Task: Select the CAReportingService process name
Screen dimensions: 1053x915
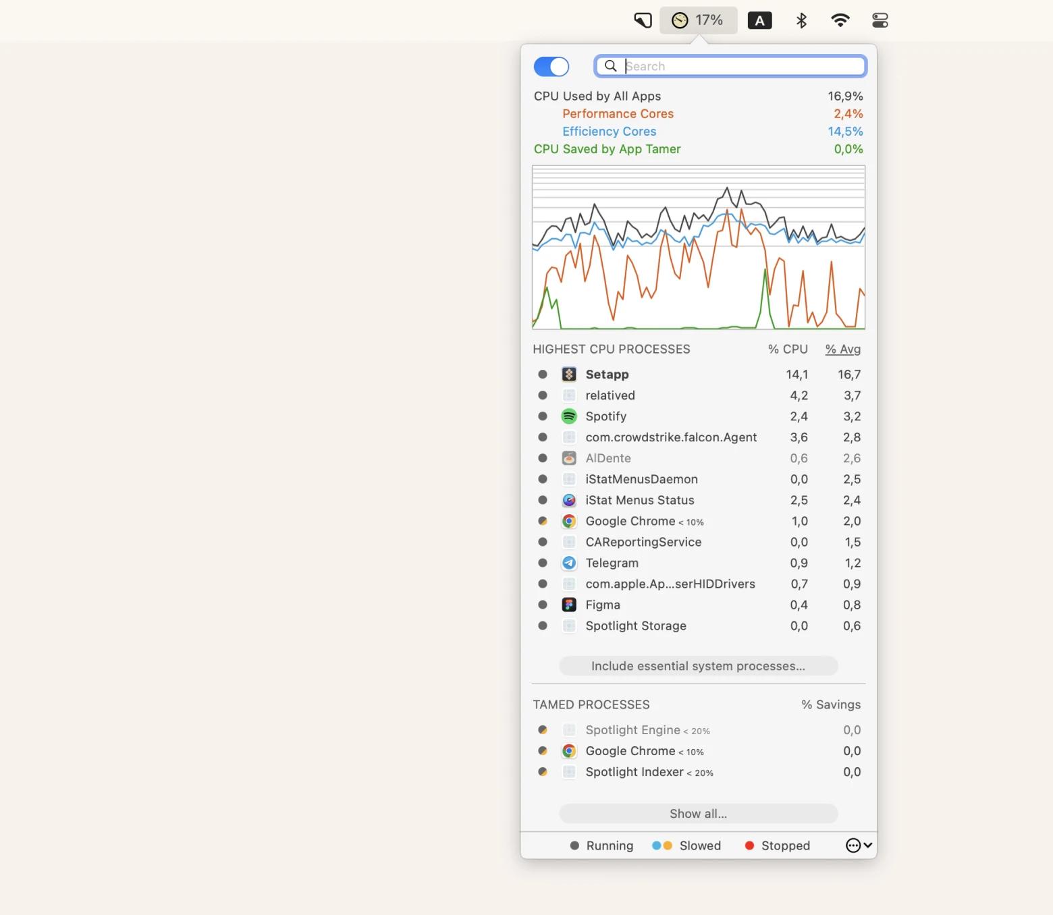Action: click(x=643, y=542)
